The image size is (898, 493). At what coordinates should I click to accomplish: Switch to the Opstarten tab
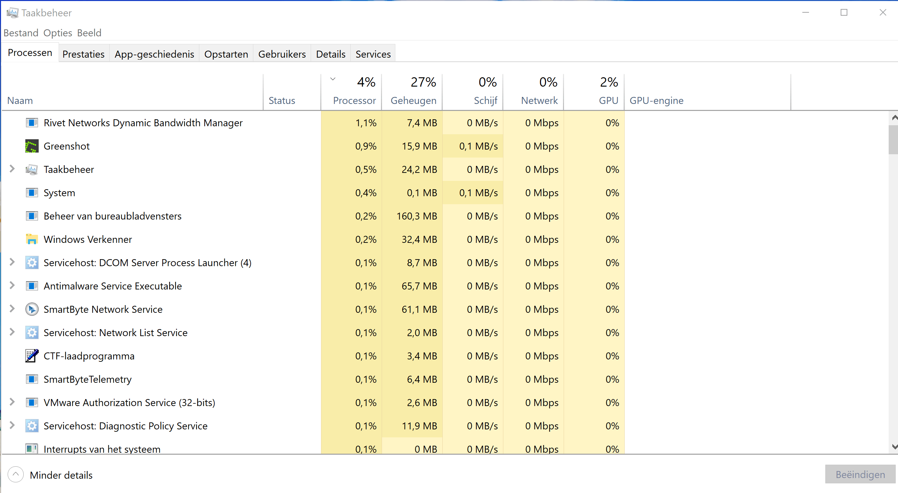[x=226, y=54]
